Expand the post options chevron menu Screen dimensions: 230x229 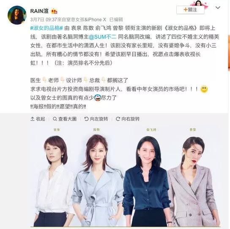point(218,8)
